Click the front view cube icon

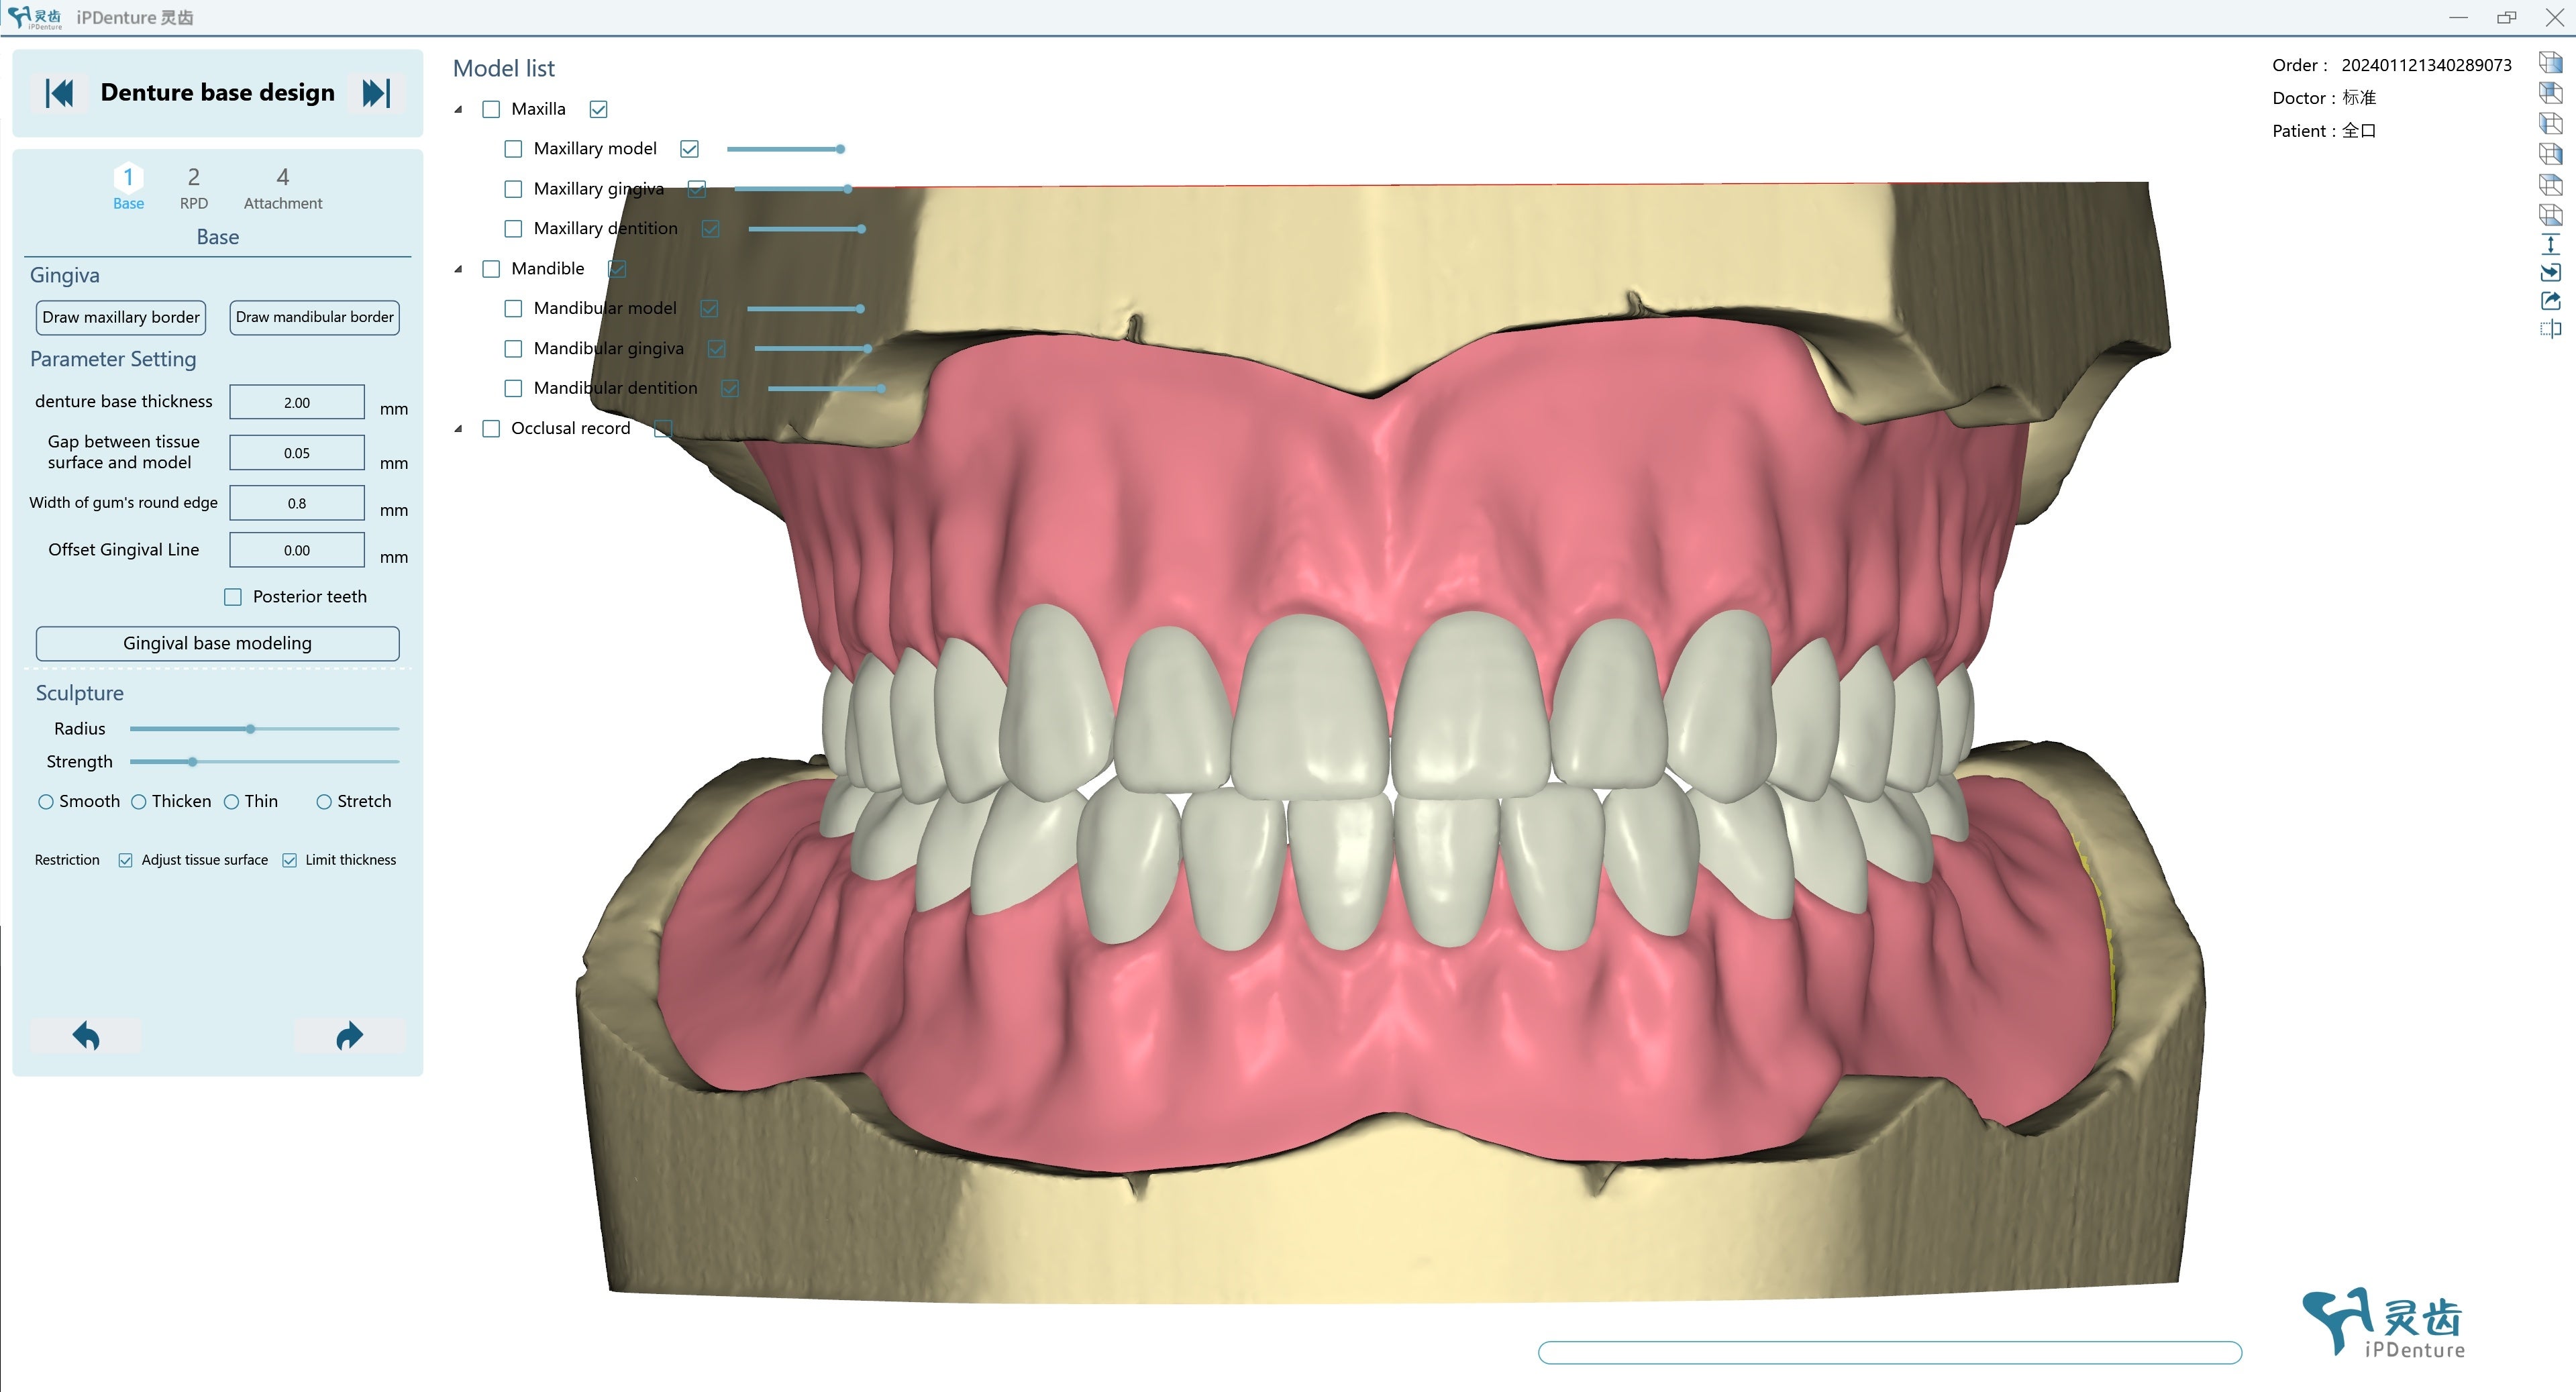pos(2550,63)
